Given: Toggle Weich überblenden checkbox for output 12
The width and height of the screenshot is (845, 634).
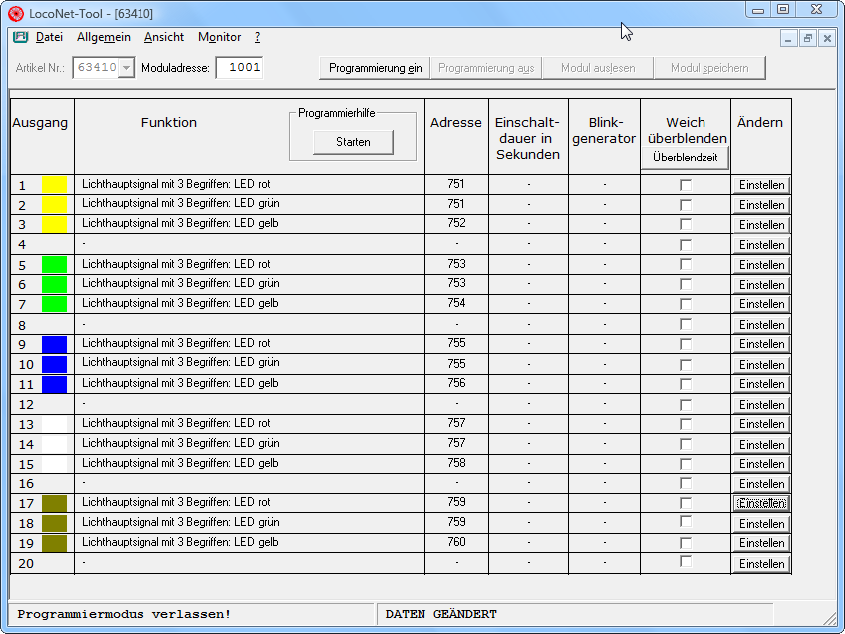Looking at the screenshot, I should [686, 405].
